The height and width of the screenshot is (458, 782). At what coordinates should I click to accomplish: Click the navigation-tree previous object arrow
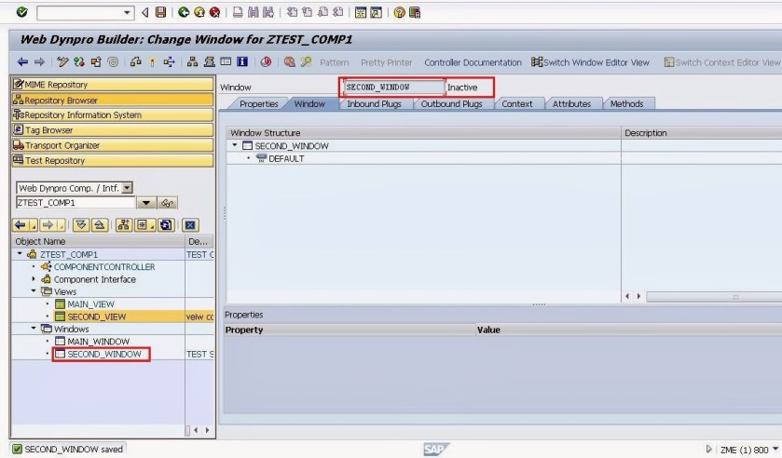click(x=20, y=225)
